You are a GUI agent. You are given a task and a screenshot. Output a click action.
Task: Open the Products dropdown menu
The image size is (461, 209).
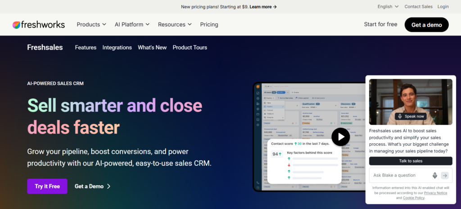pyautogui.click(x=91, y=25)
